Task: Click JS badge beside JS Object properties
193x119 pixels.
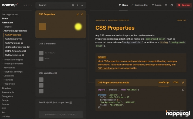Action: tap(28, 47)
